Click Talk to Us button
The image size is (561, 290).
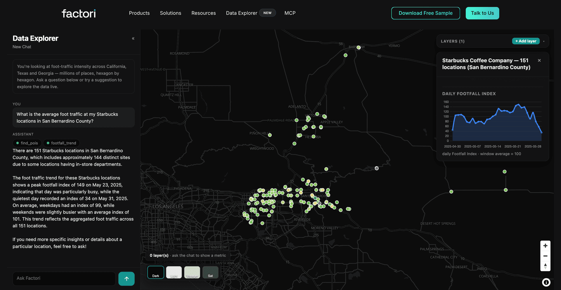482,13
